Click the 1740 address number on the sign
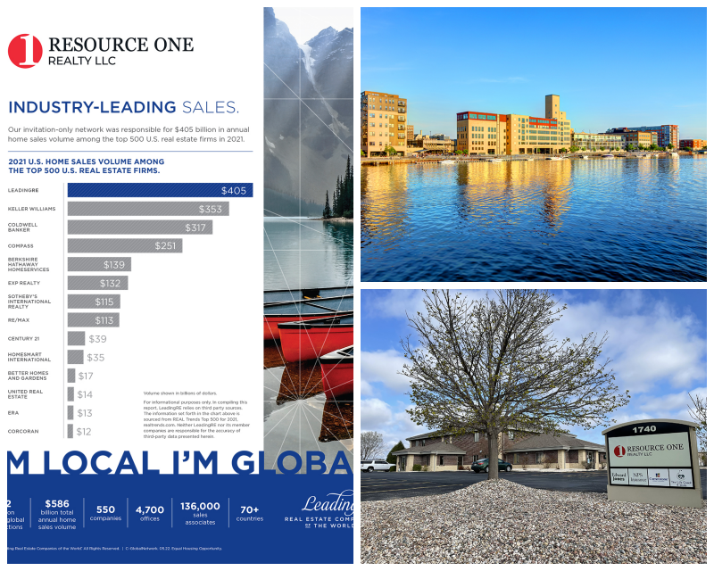Viewport: 714px width, 571px height. 643,429
